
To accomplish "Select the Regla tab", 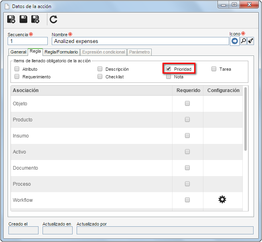I will coord(35,51).
